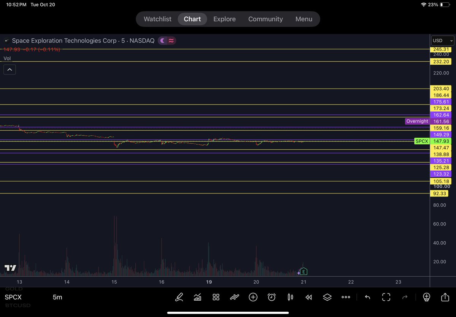
Task: Click the Overnight 161.56 price label
Action: pos(428,122)
